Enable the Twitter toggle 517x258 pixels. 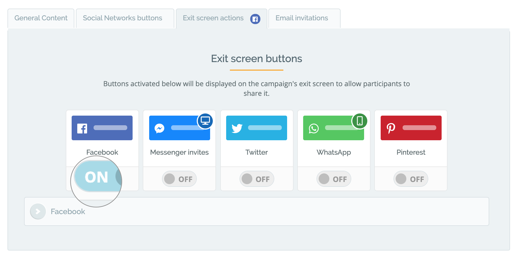point(257,179)
